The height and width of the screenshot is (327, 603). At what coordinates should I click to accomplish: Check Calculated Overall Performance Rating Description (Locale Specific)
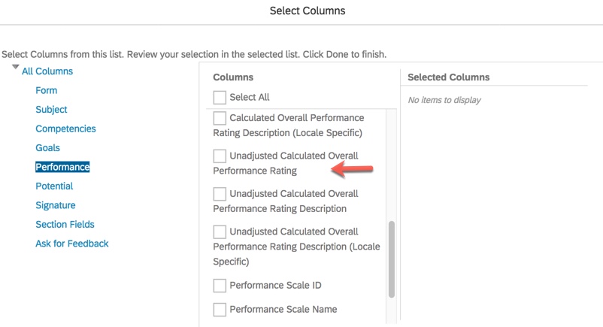[220, 118]
